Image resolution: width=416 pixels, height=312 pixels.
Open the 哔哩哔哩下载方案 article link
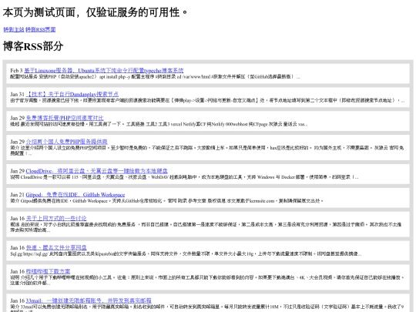coord(48,271)
